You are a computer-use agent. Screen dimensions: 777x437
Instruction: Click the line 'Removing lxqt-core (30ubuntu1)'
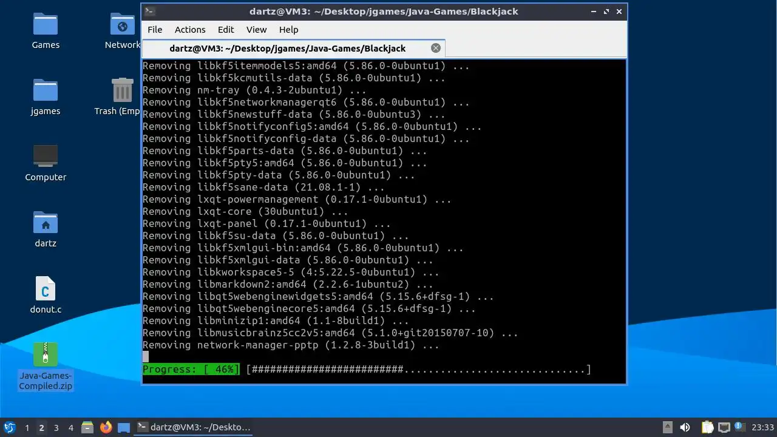(x=245, y=211)
